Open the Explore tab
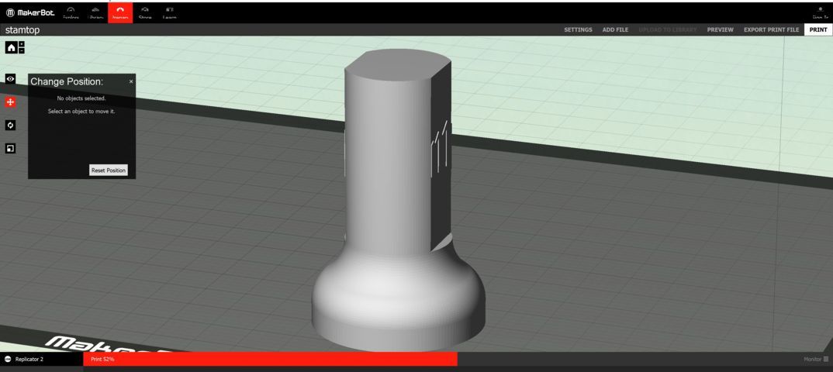 tap(71, 12)
